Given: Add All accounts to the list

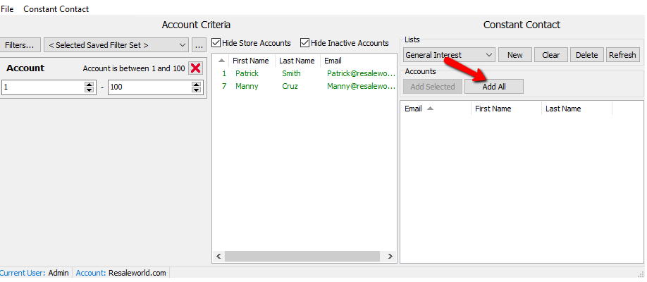Looking at the screenshot, I should pyautogui.click(x=494, y=87).
